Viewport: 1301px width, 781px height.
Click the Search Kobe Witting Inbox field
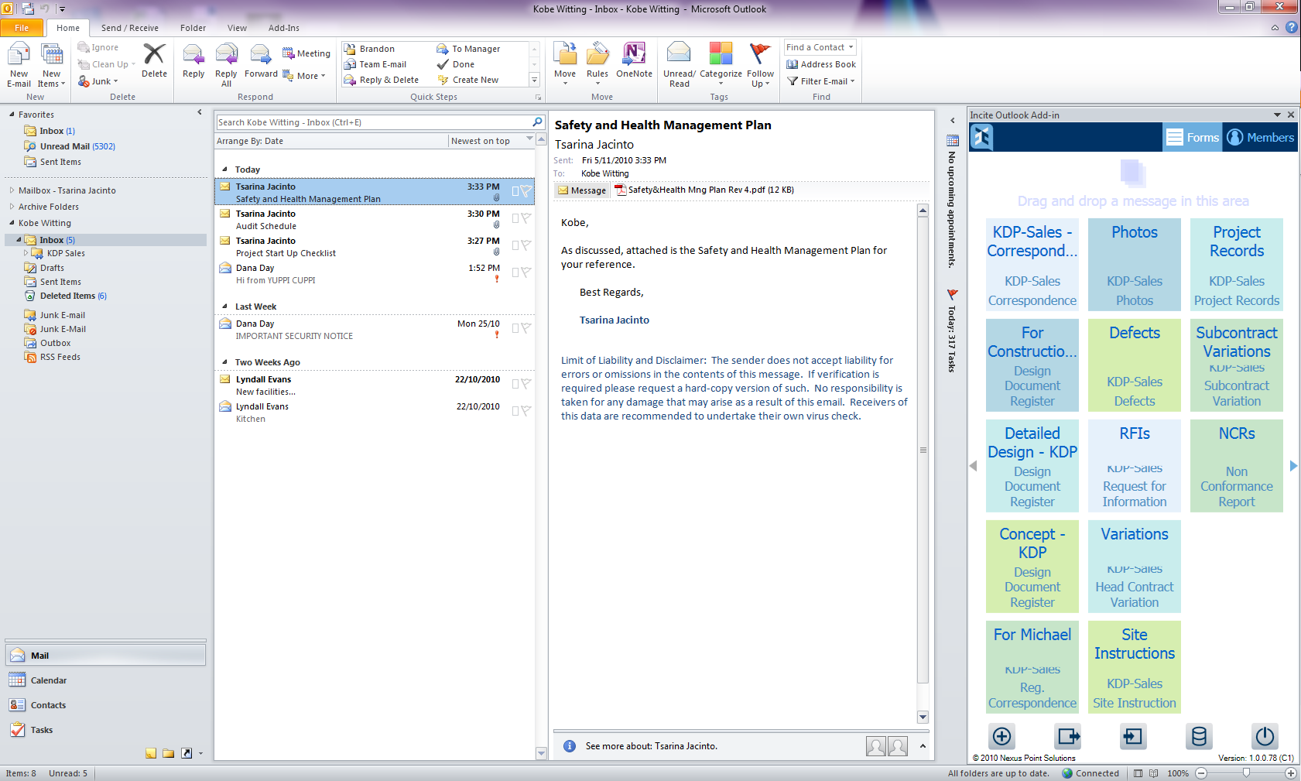coord(373,122)
